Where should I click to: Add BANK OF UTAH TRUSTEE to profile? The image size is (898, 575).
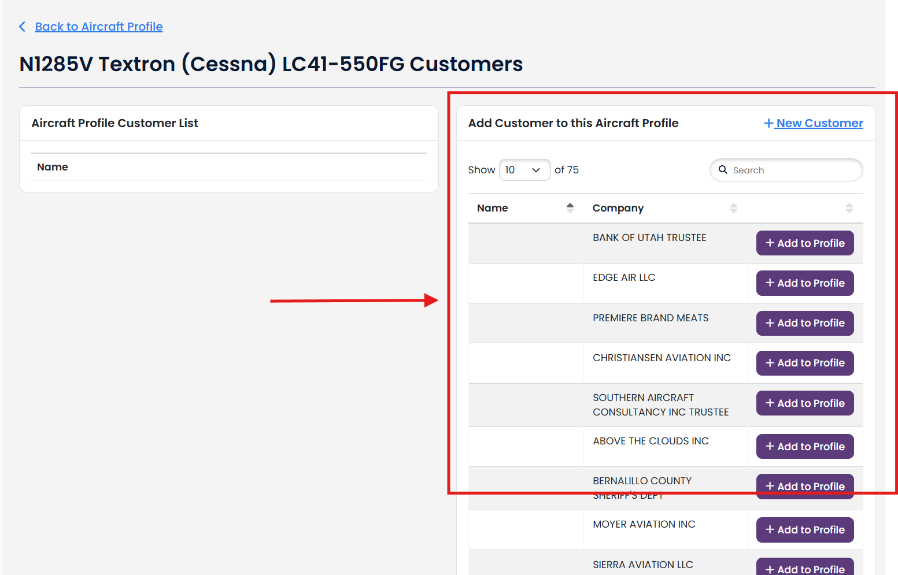[x=804, y=243]
